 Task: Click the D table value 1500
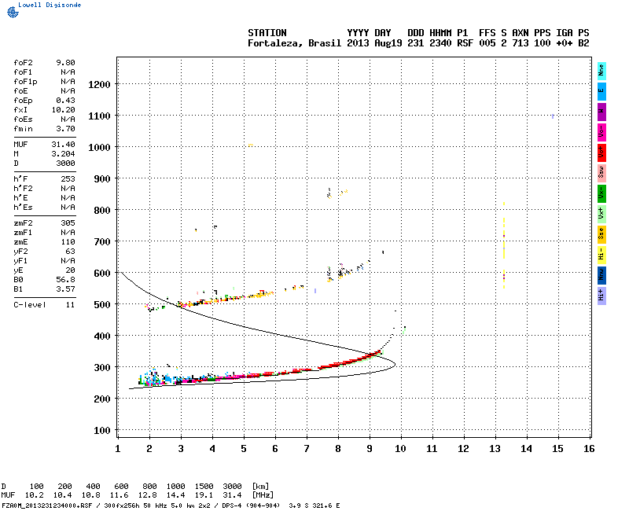[204, 487]
